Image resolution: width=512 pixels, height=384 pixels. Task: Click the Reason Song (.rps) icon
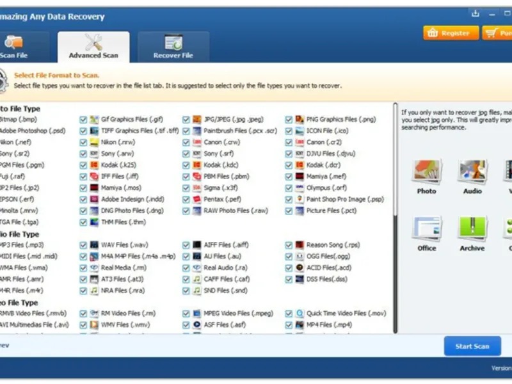300,245
